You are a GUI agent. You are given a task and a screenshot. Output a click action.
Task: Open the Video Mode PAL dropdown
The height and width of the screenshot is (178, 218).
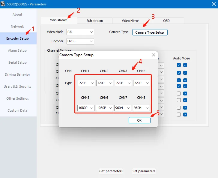(80, 32)
